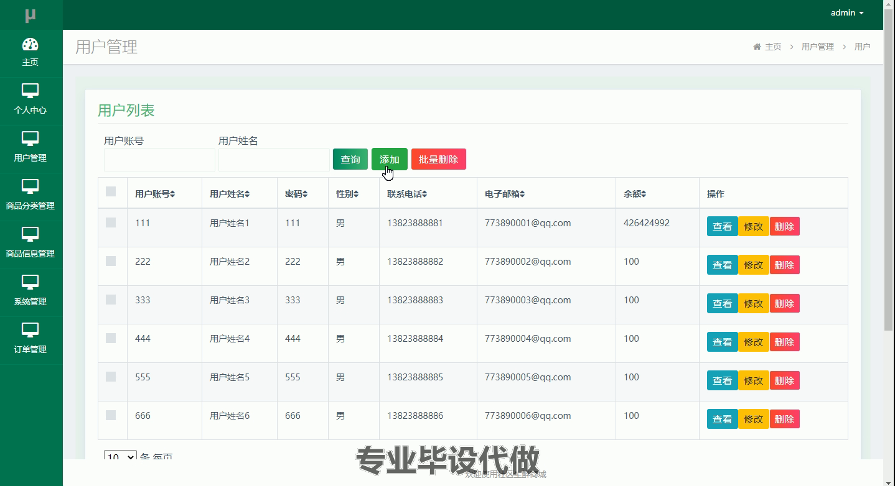Click the red 批量删除 button
This screenshot has width=895, height=486.
pyautogui.click(x=439, y=159)
